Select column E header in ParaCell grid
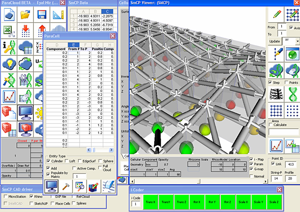Viewport: 300px width, 212px height. pyautogui.click(x=74, y=45)
